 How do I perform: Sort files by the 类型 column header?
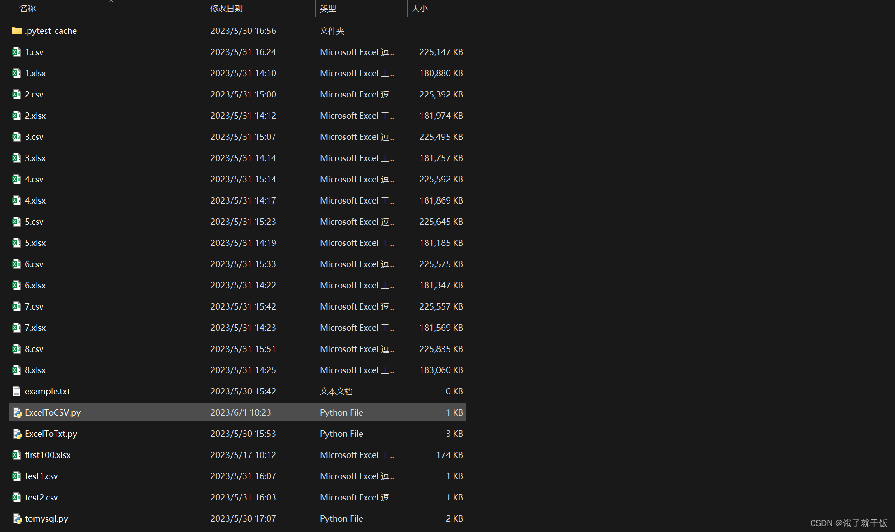point(328,9)
